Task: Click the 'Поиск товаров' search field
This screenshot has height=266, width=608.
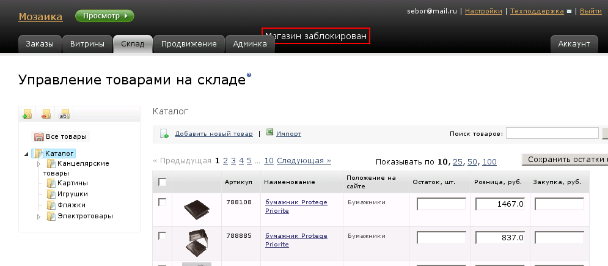Action: coord(552,133)
